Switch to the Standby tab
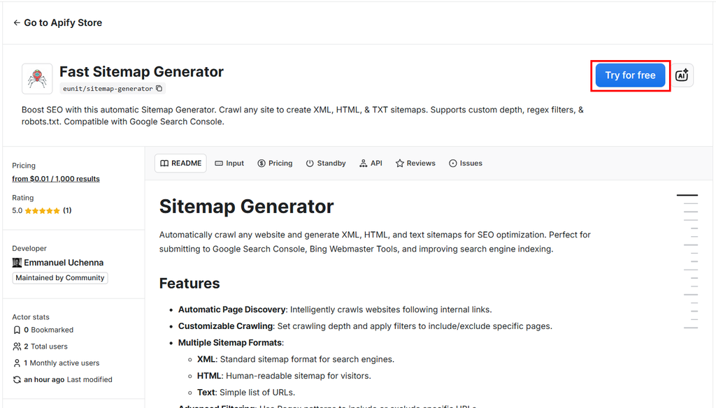This screenshot has width=716, height=408. coord(326,163)
